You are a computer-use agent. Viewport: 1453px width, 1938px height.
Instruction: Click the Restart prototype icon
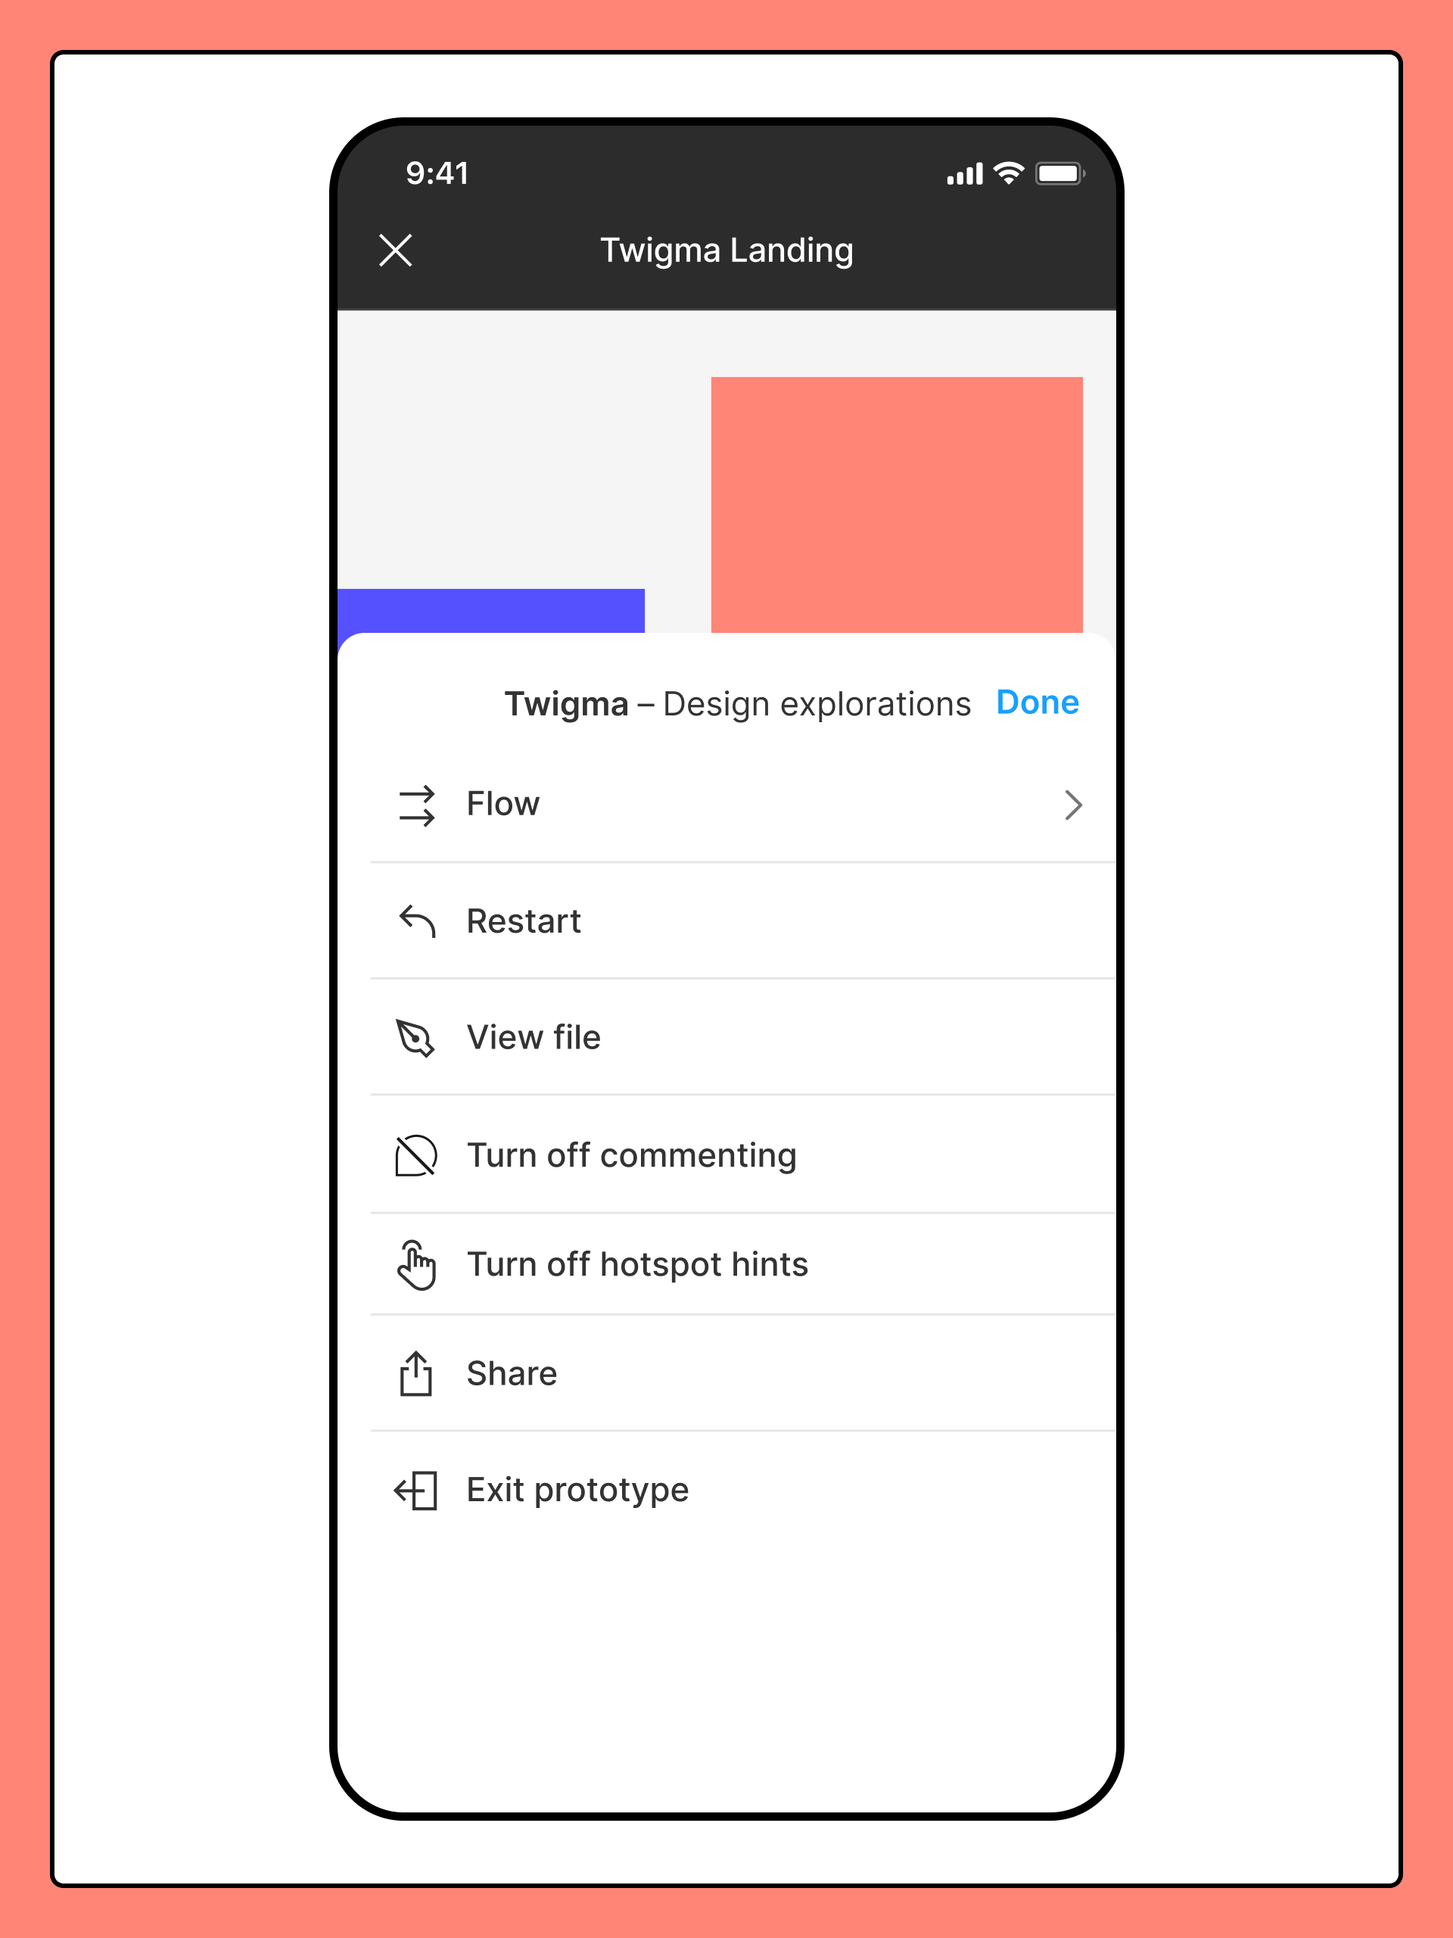tap(417, 918)
